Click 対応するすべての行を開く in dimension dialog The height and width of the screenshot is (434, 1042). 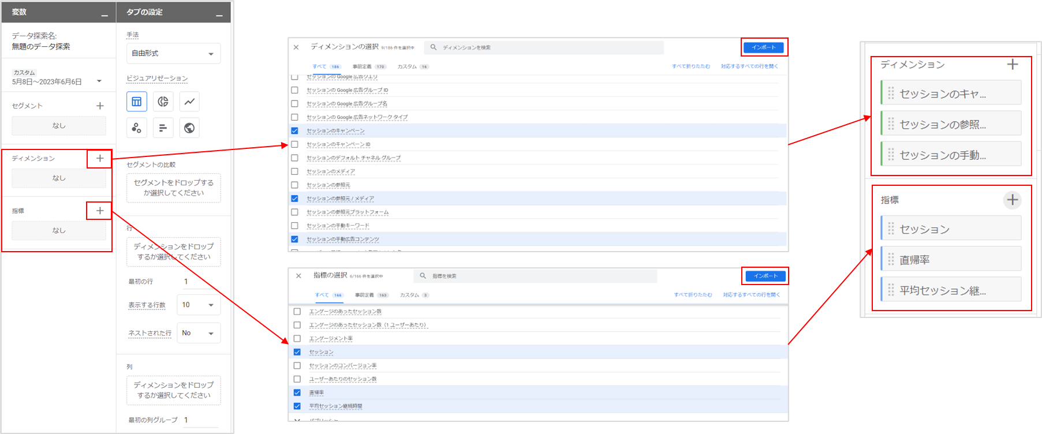pyautogui.click(x=749, y=66)
